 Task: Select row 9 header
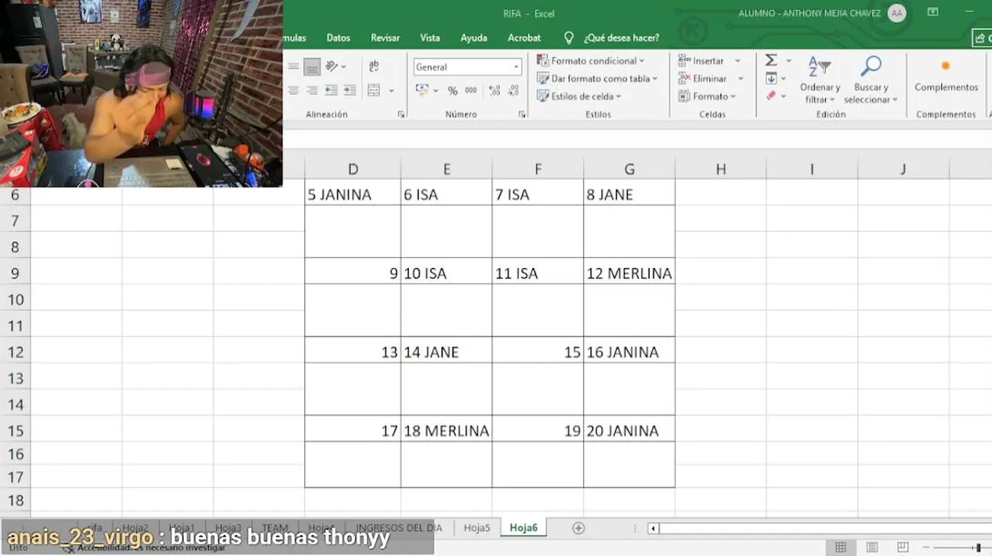[15, 273]
